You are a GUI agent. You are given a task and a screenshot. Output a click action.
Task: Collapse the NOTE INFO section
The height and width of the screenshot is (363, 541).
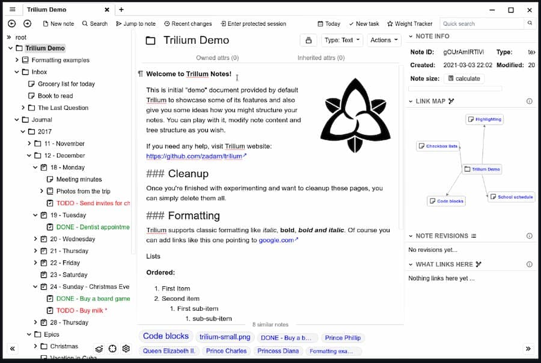tap(411, 36)
